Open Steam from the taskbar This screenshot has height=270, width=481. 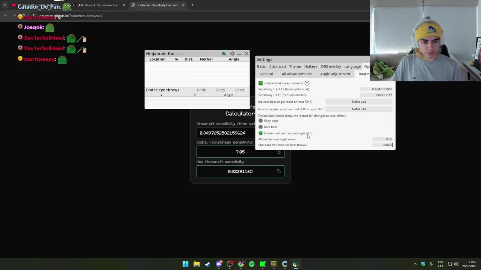[207, 264]
